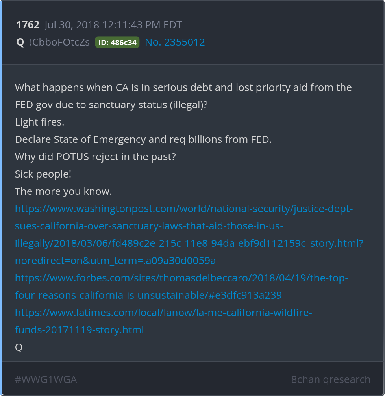Click the #WWG1WGA hashtag in footer

[46, 379]
